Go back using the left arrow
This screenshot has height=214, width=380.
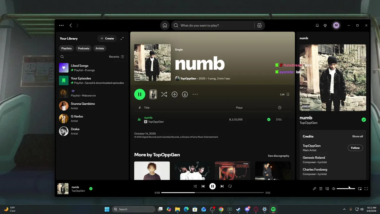(71, 26)
